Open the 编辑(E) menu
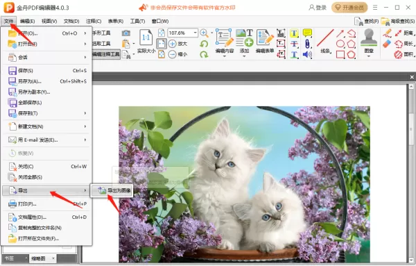 click(27, 22)
